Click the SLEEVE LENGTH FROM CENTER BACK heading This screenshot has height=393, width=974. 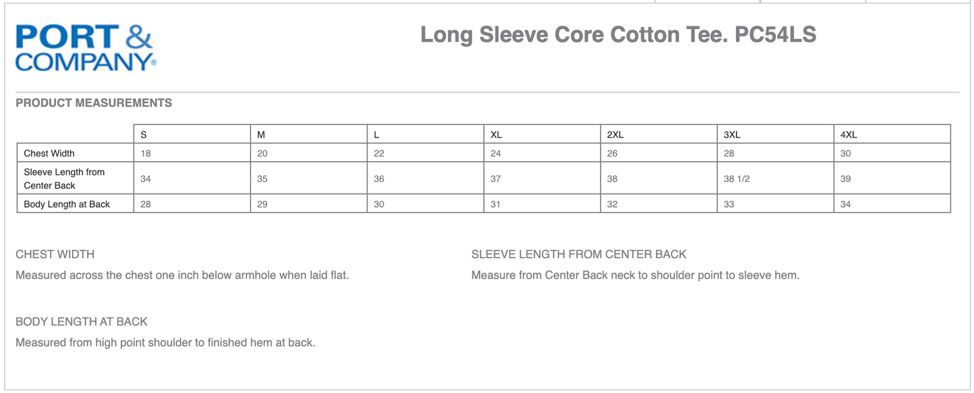(x=578, y=254)
